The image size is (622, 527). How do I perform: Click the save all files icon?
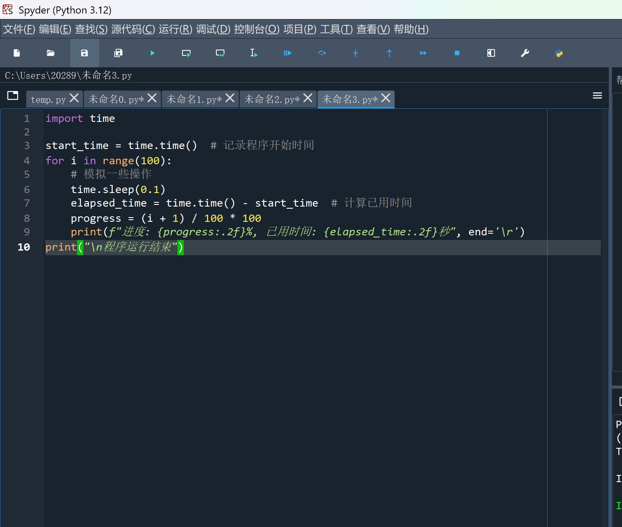119,53
